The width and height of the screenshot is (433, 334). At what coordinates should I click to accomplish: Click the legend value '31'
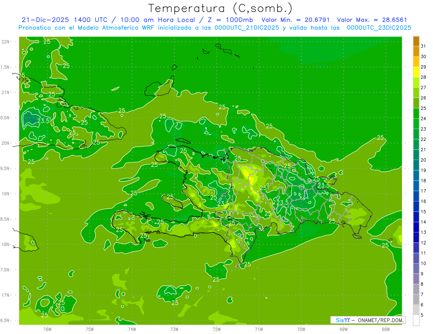(x=424, y=46)
